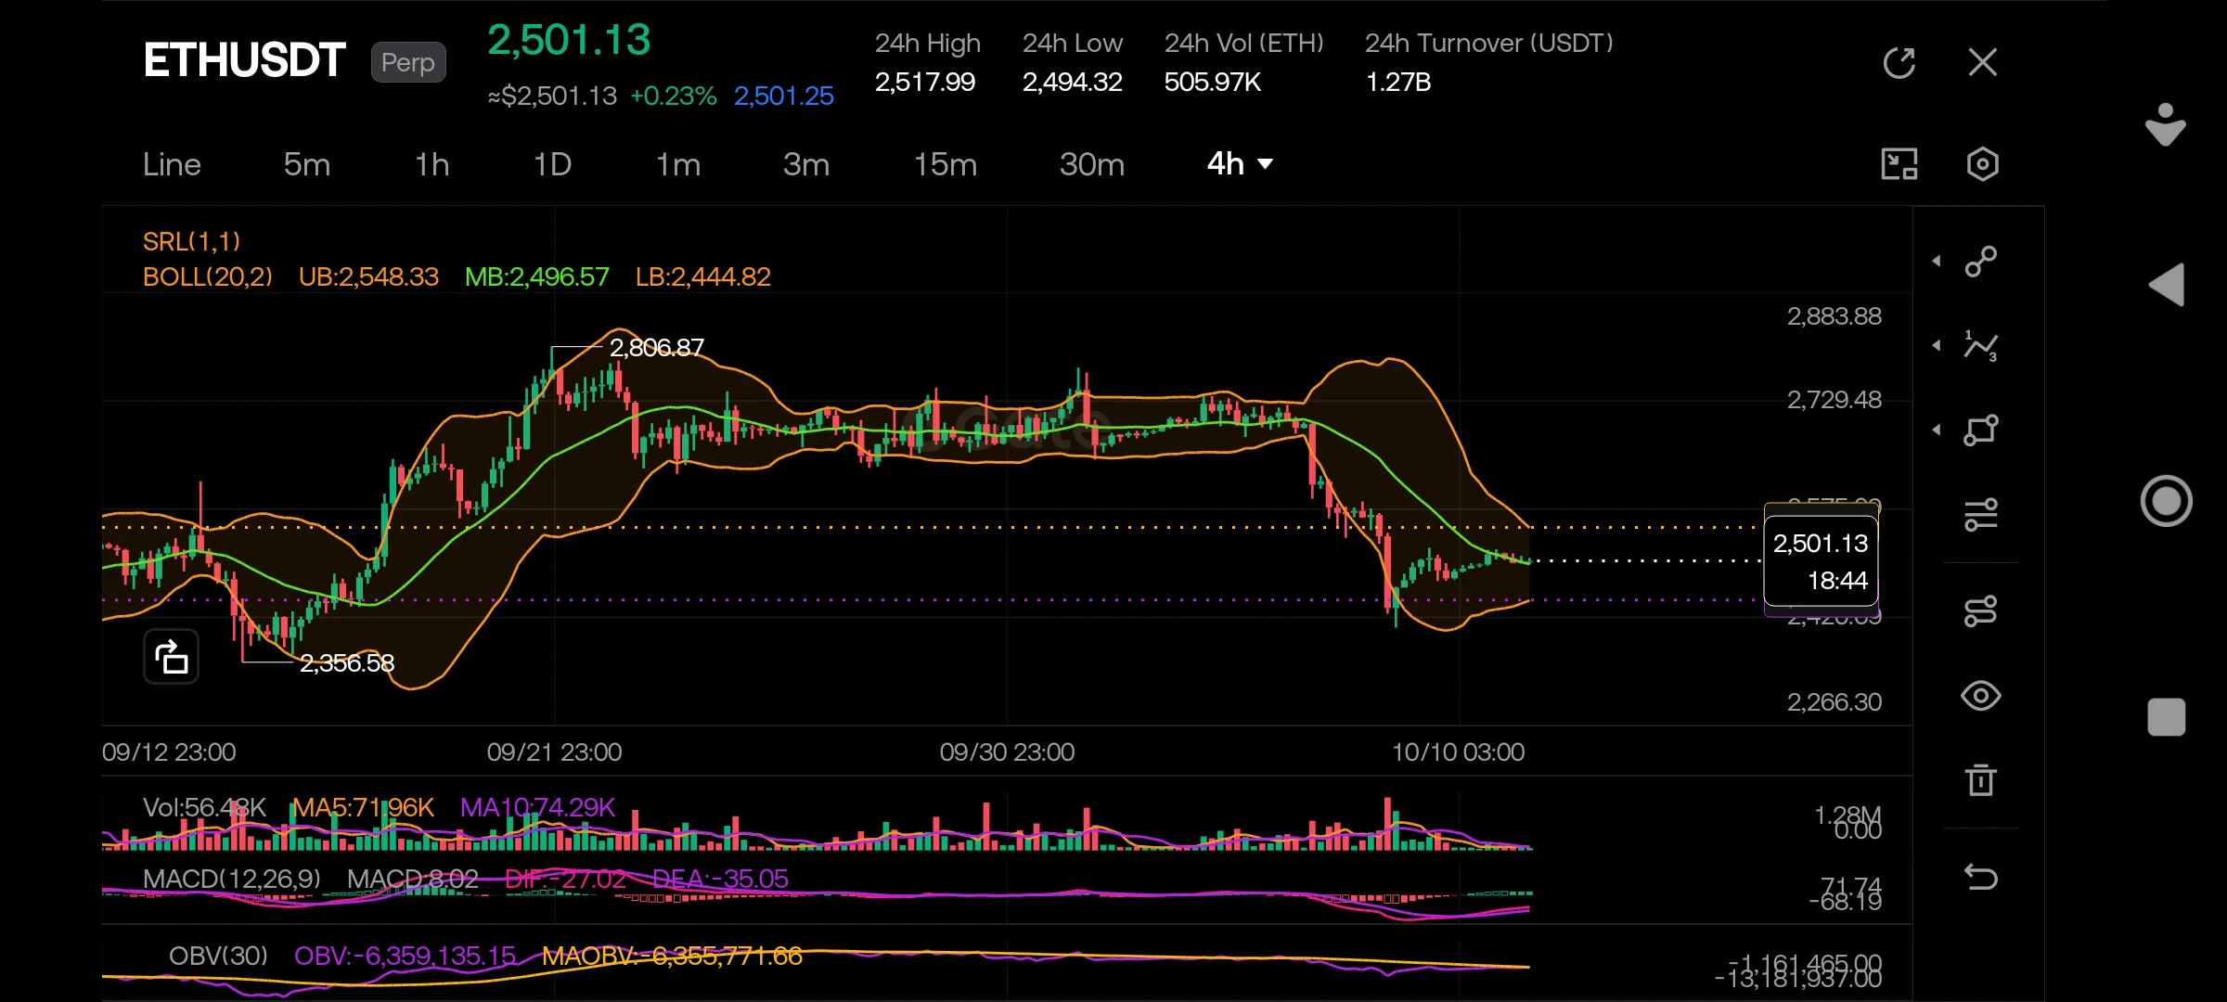Screen dimensions: 2227x1002
Task: Refresh the ETHUSDT chart data
Action: 1899,63
